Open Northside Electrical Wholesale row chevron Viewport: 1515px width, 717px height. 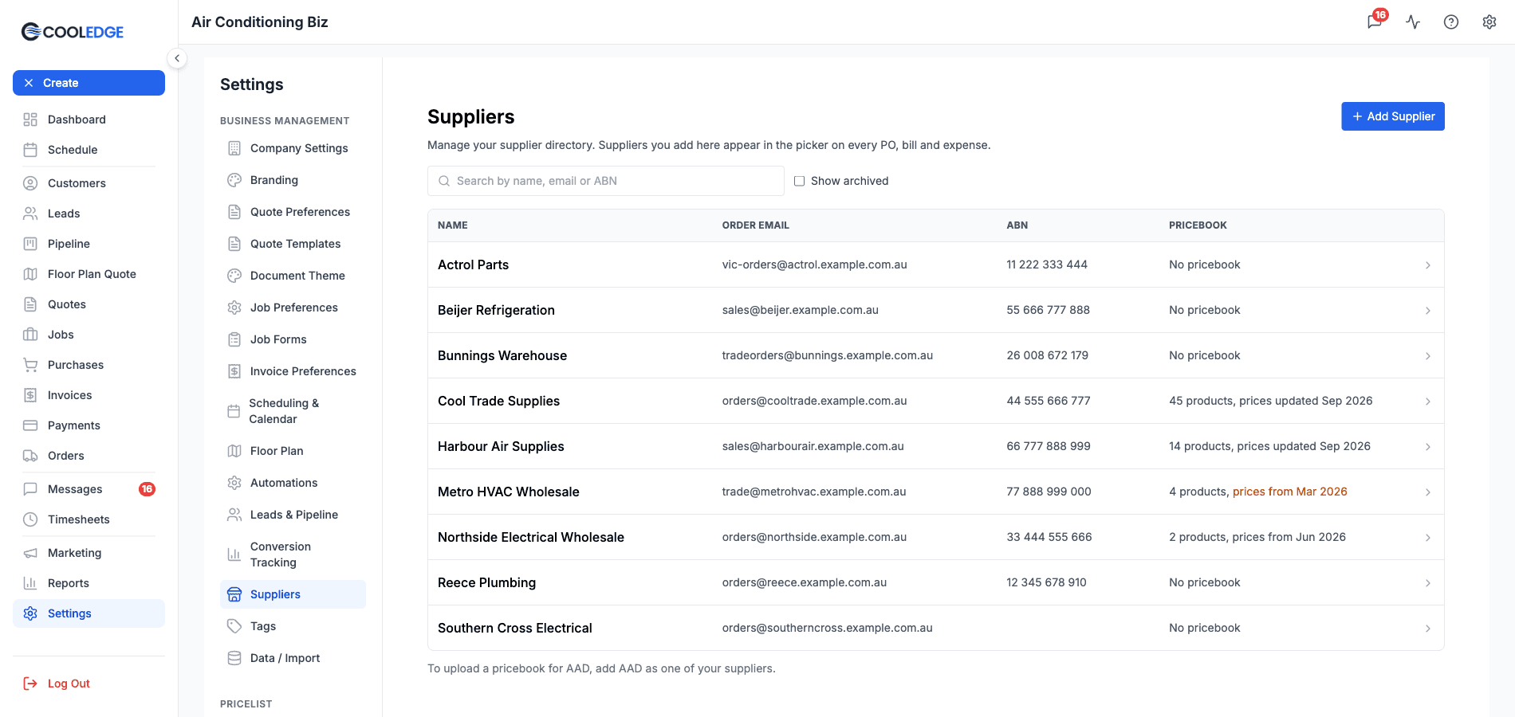[x=1427, y=538]
